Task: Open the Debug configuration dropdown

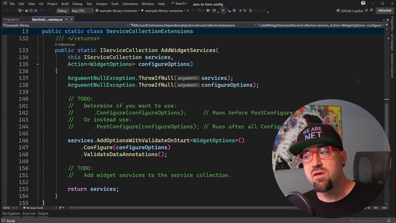Action: tap(62, 11)
